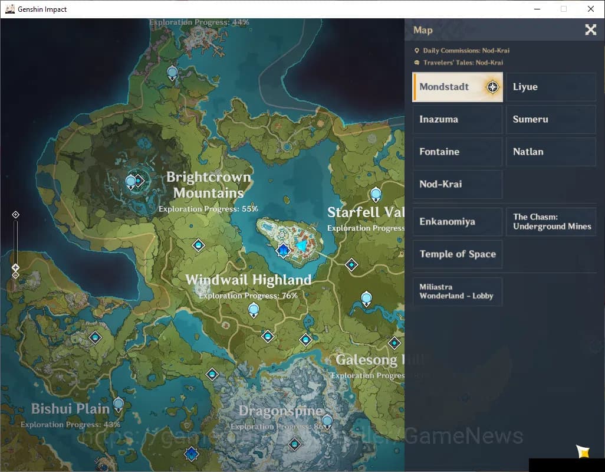Switch map to Liyue region
The width and height of the screenshot is (605, 472).
pos(551,87)
